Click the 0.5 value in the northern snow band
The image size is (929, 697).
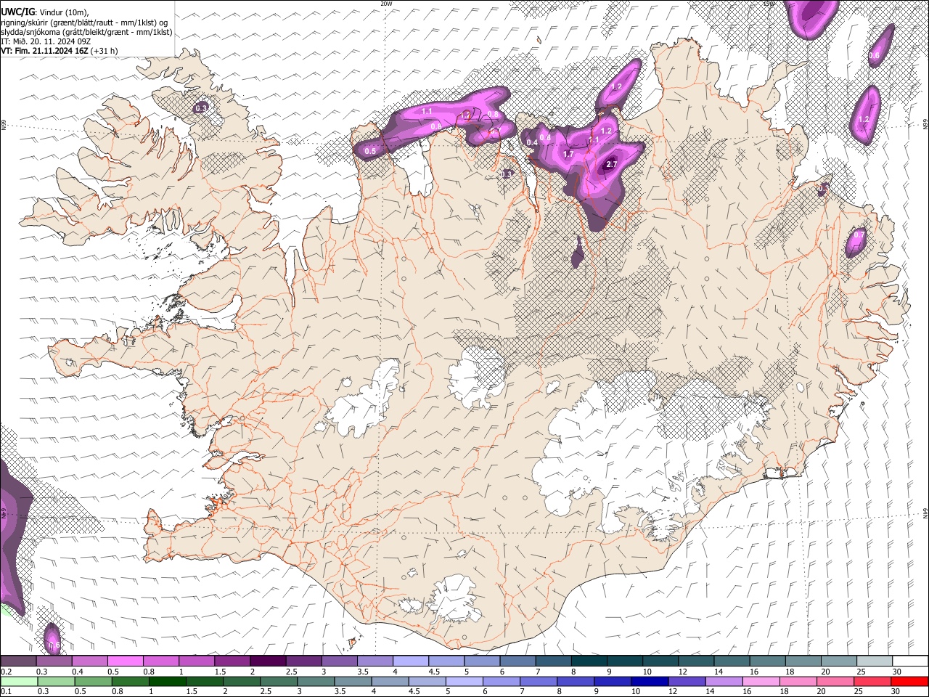tap(370, 151)
